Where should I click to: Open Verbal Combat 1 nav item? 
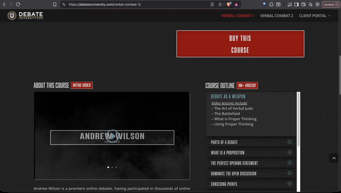(237, 16)
